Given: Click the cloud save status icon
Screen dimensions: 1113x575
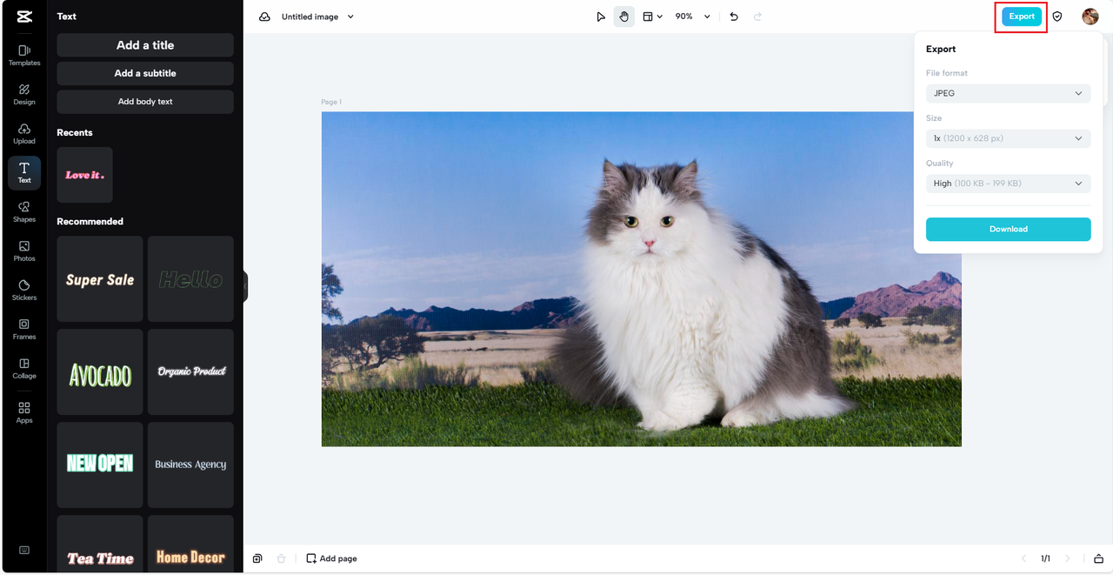Looking at the screenshot, I should 264,17.
